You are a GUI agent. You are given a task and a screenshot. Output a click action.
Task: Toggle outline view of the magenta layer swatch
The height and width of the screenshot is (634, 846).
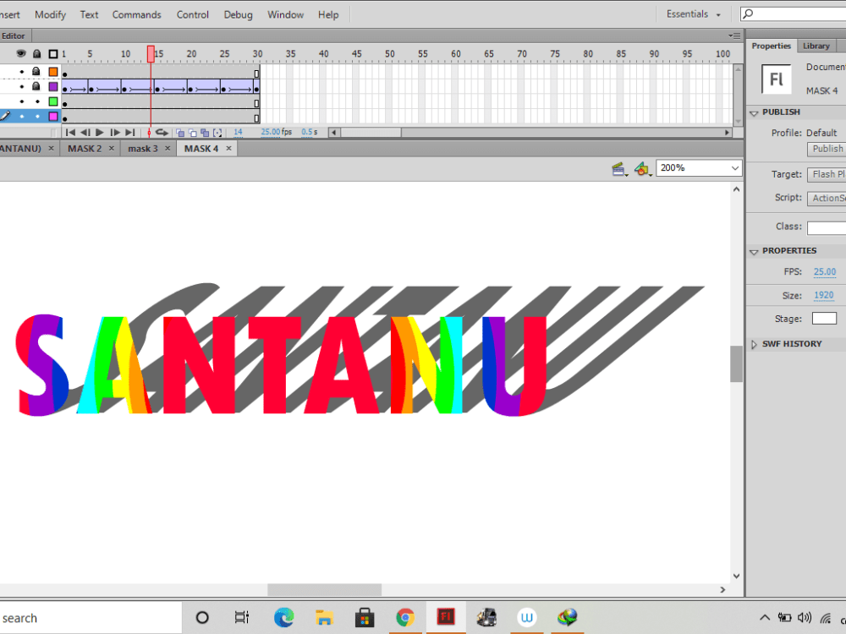pyautogui.click(x=52, y=116)
